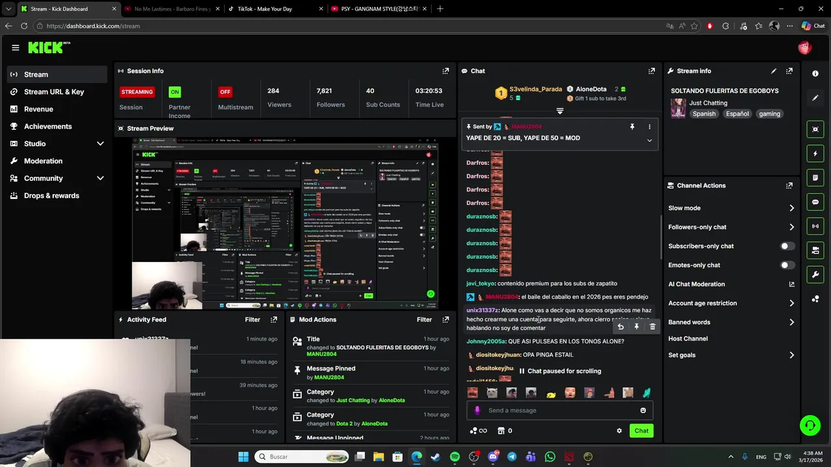Toggle Emotes-only chat switch
Screen dimensions: 831x467
coord(787,265)
